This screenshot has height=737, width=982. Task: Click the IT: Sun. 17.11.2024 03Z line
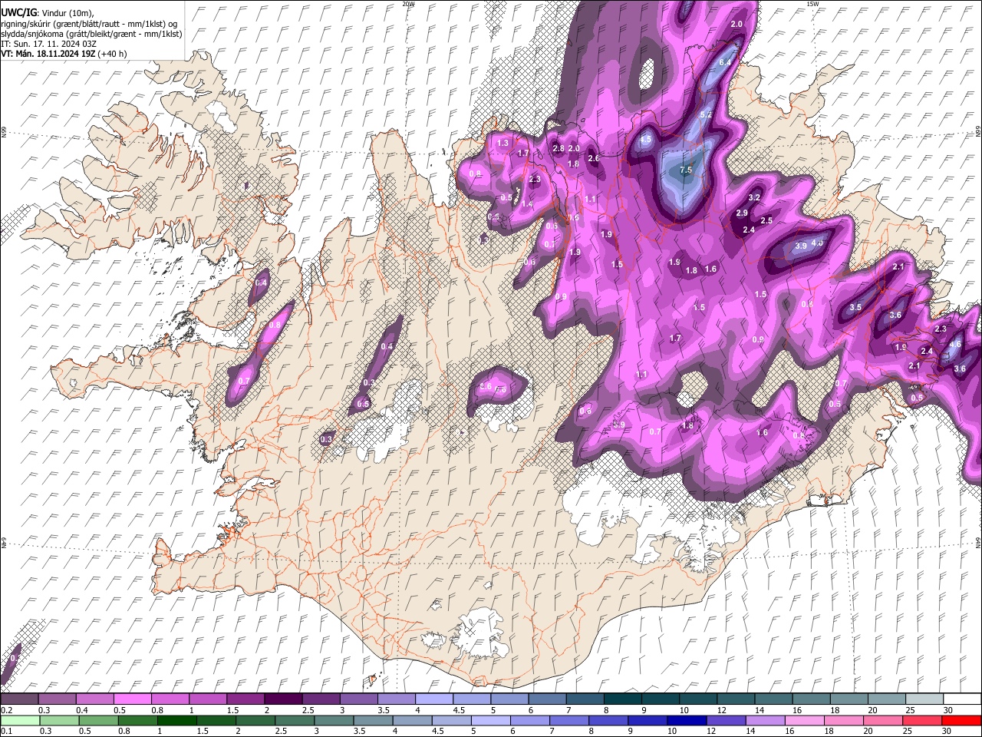tap(48, 44)
